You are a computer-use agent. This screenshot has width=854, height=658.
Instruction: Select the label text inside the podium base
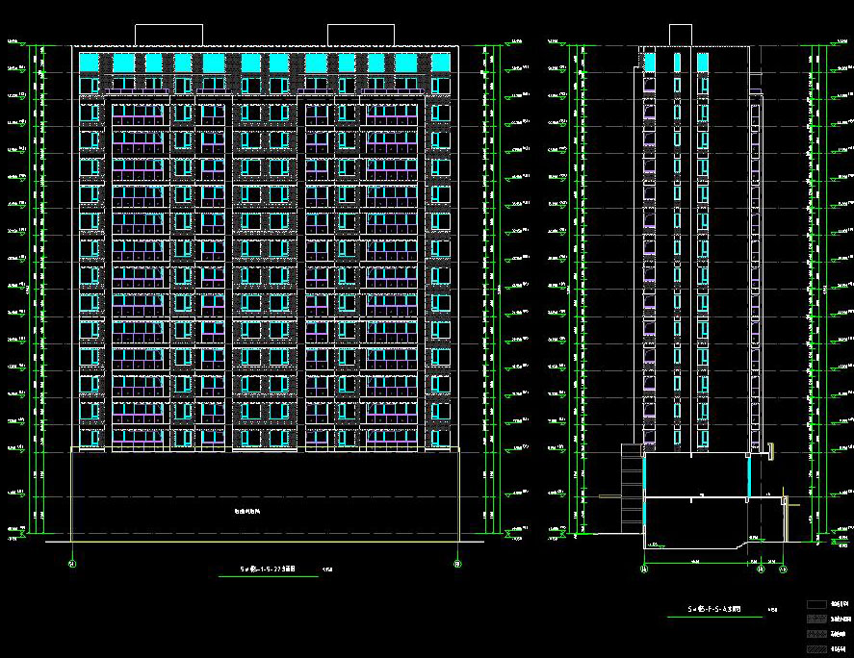(247, 512)
